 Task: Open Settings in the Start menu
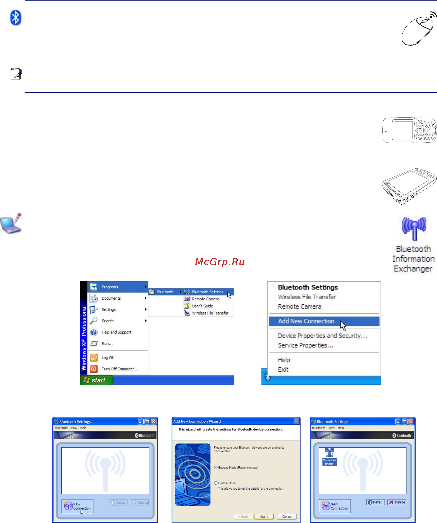click(x=118, y=309)
